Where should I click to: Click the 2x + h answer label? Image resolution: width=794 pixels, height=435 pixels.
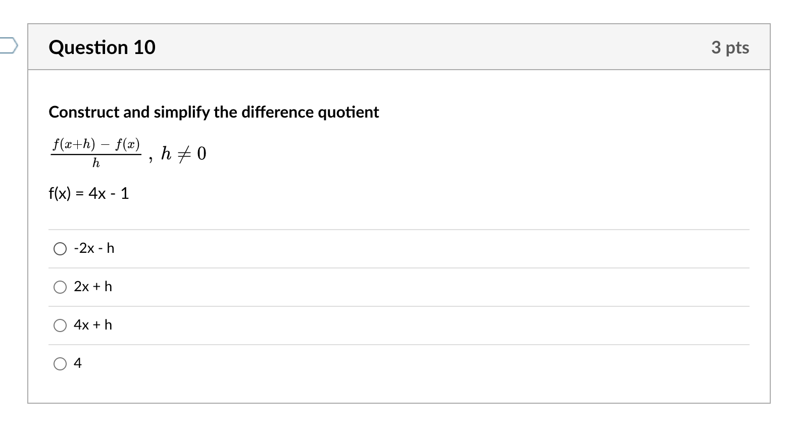point(93,287)
